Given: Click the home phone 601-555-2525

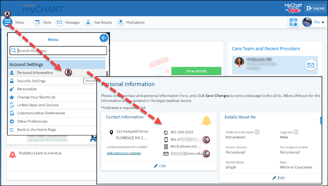Looking at the screenshot, I should coord(182,132).
